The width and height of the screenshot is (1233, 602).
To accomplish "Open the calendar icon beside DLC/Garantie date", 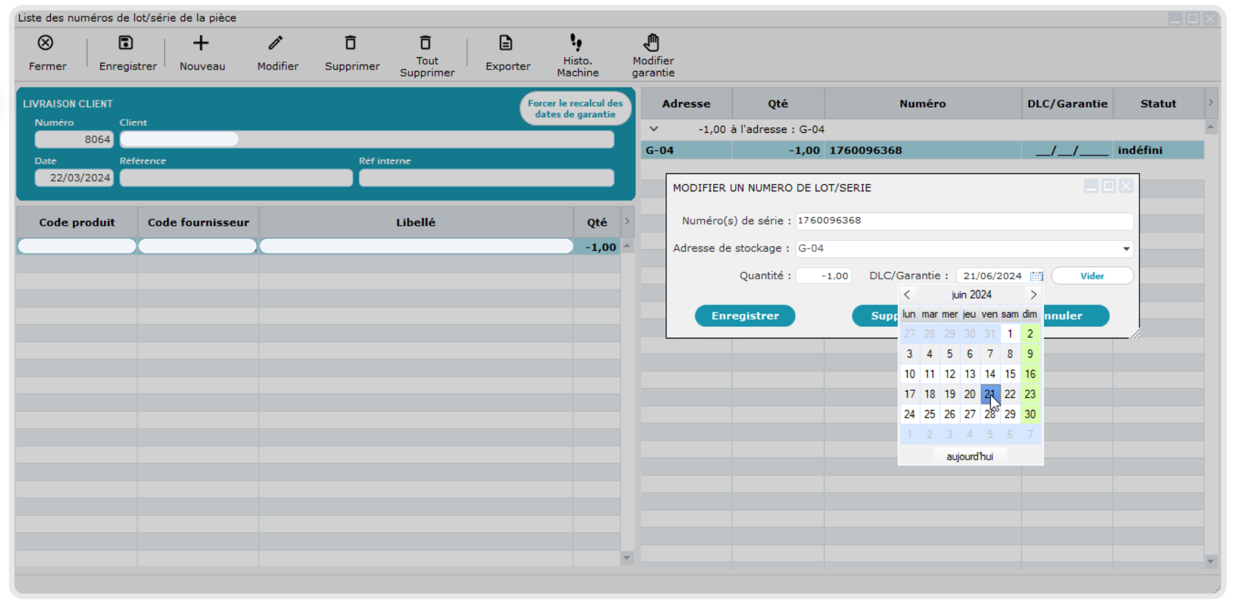I will [x=1036, y=276].
